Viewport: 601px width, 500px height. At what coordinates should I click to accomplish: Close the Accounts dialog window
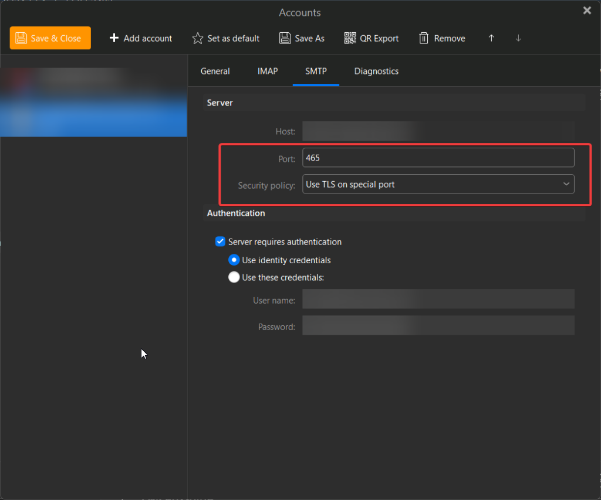click(586, 11)
